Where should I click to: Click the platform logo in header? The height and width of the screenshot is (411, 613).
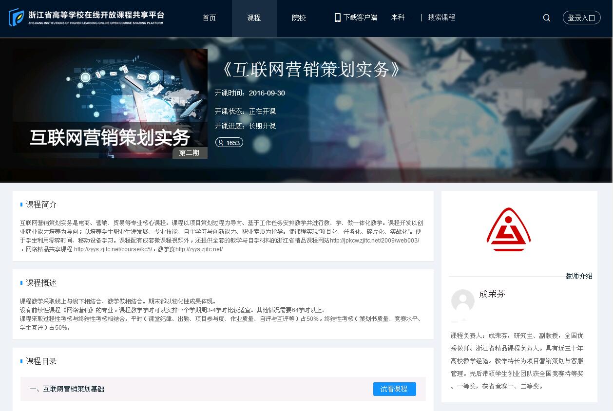(87, 18)
